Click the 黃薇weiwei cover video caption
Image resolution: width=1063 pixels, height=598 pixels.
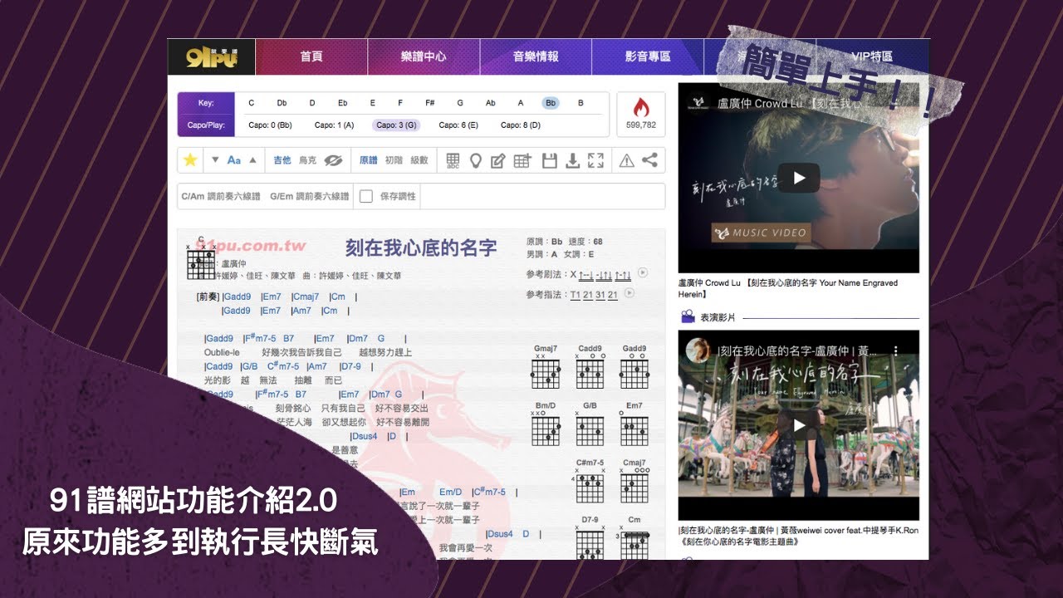[798, 536]
